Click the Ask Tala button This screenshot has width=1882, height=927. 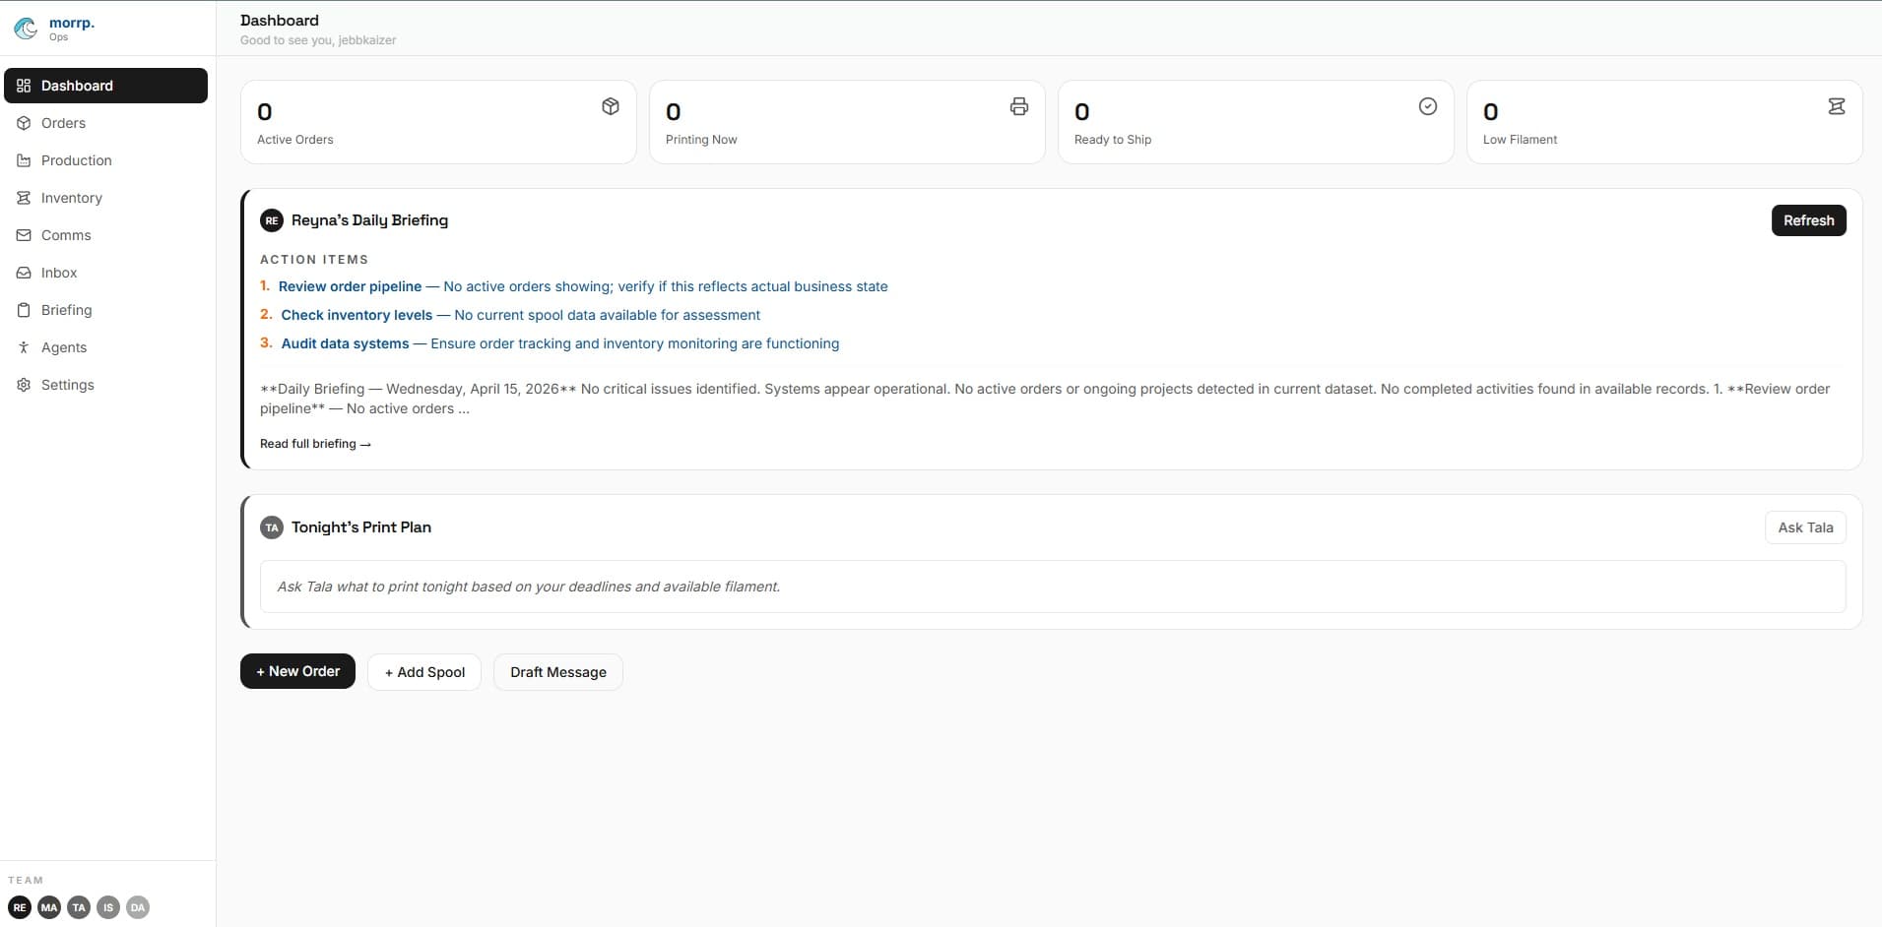[x=1805, y=527]
